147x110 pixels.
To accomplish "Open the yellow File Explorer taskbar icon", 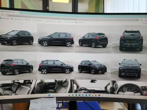I will click(x=93, y=95).
